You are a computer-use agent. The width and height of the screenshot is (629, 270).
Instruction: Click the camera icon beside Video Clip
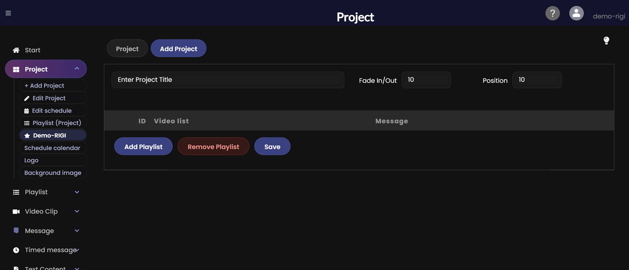tap(16, 212)
